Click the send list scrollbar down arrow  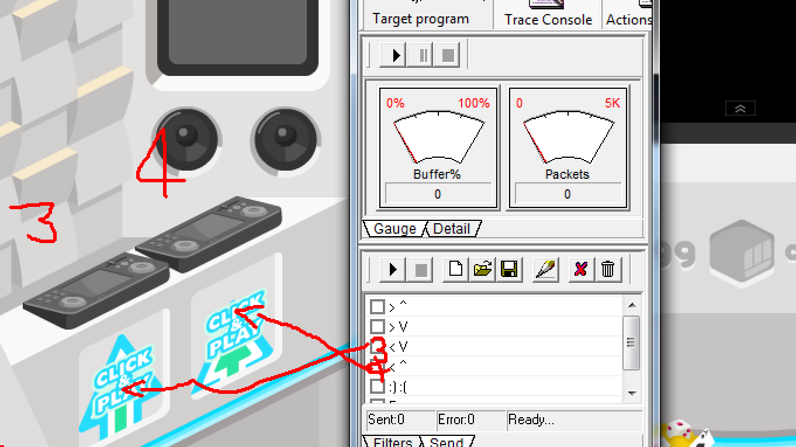[631, 394]
